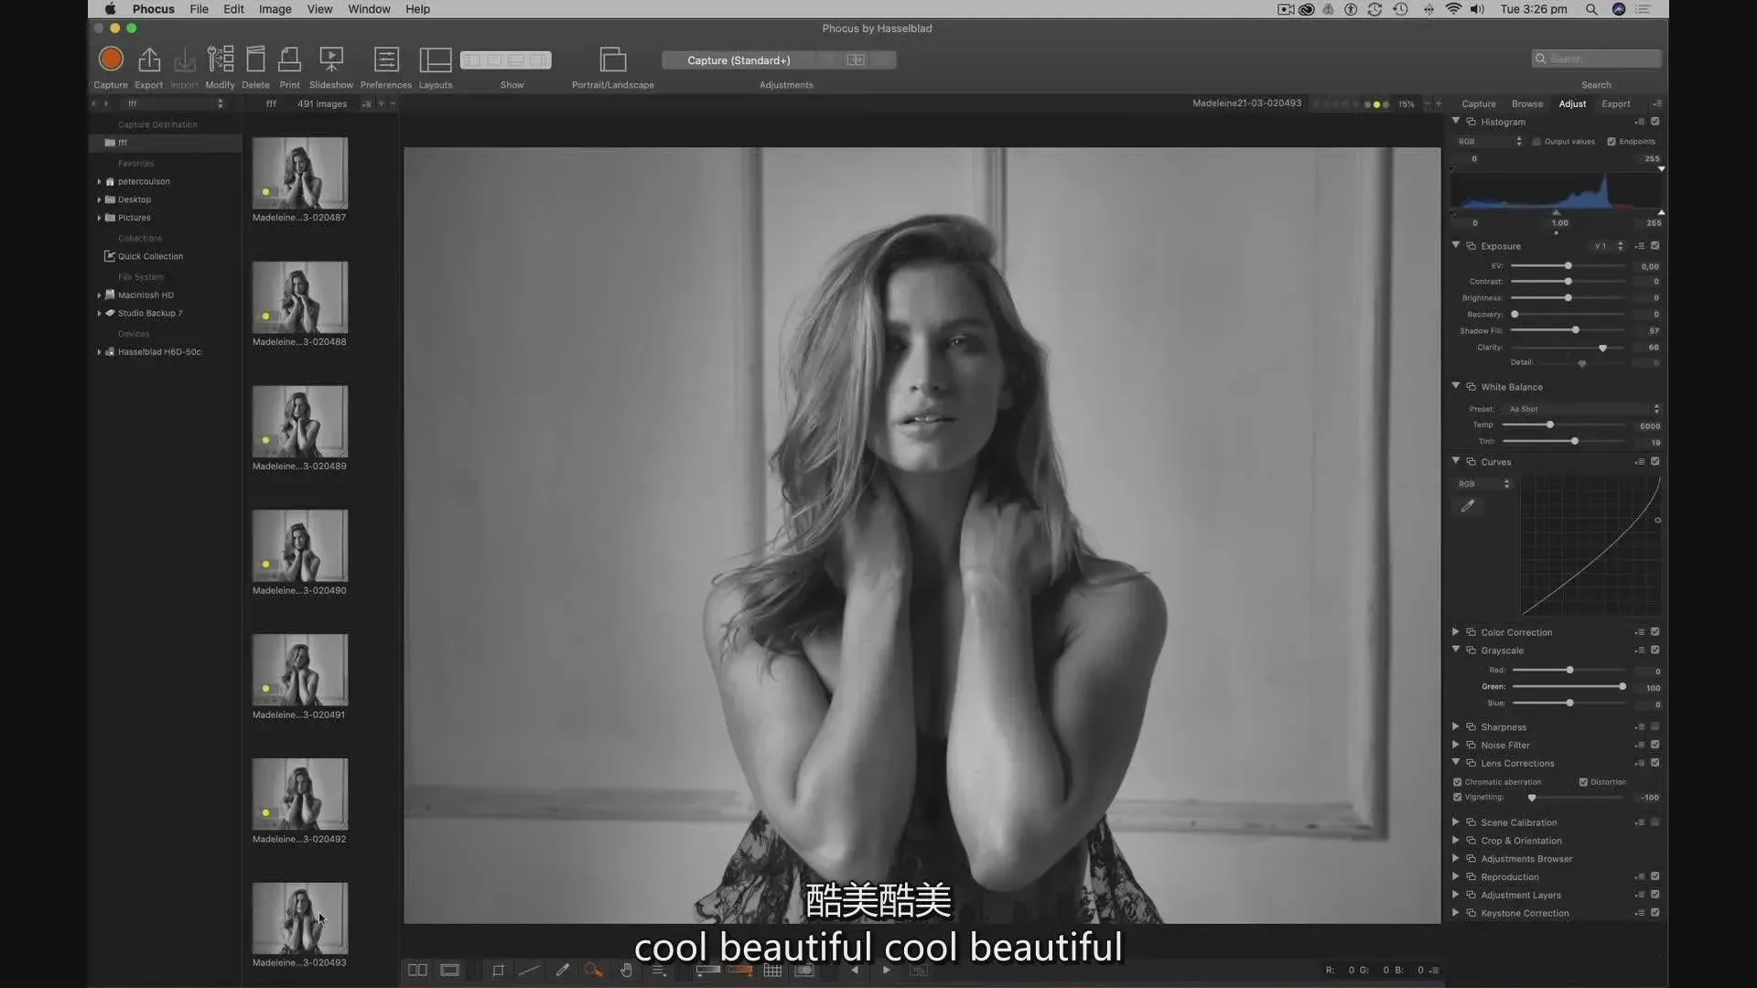
Task: Select the eyedropper tool in bottom toolbar
Action: 562,971
